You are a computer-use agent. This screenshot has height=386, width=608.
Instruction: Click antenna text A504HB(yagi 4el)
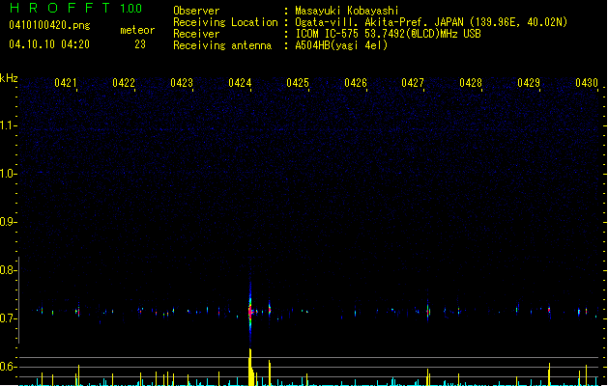click(x=341, y=45)
